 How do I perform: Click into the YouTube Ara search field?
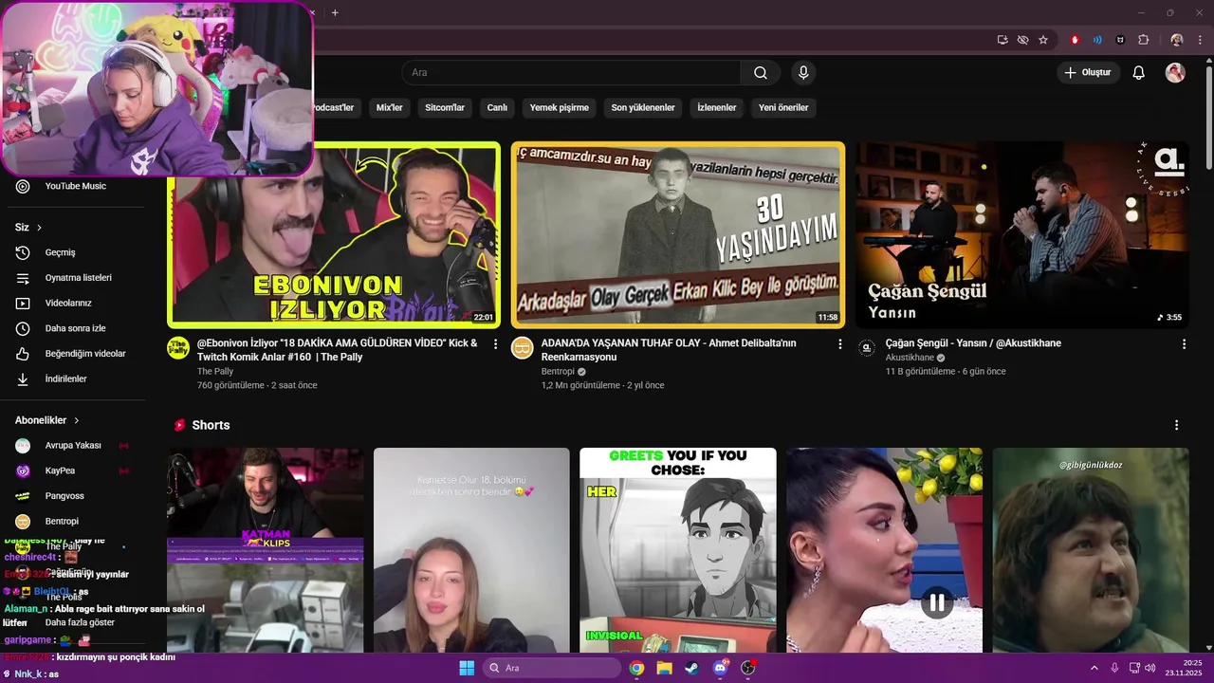tap(571, 73)
